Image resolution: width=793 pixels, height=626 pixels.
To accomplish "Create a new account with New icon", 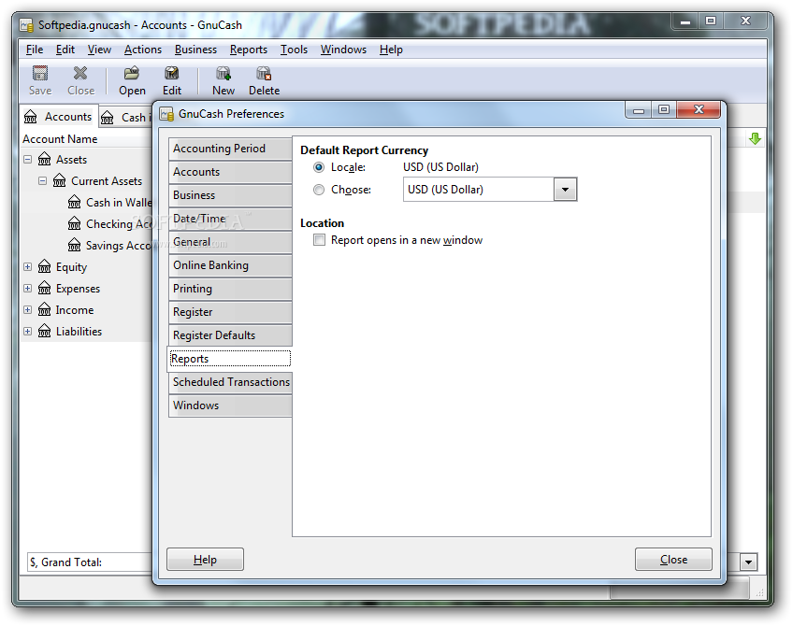I will click(223, 74).
